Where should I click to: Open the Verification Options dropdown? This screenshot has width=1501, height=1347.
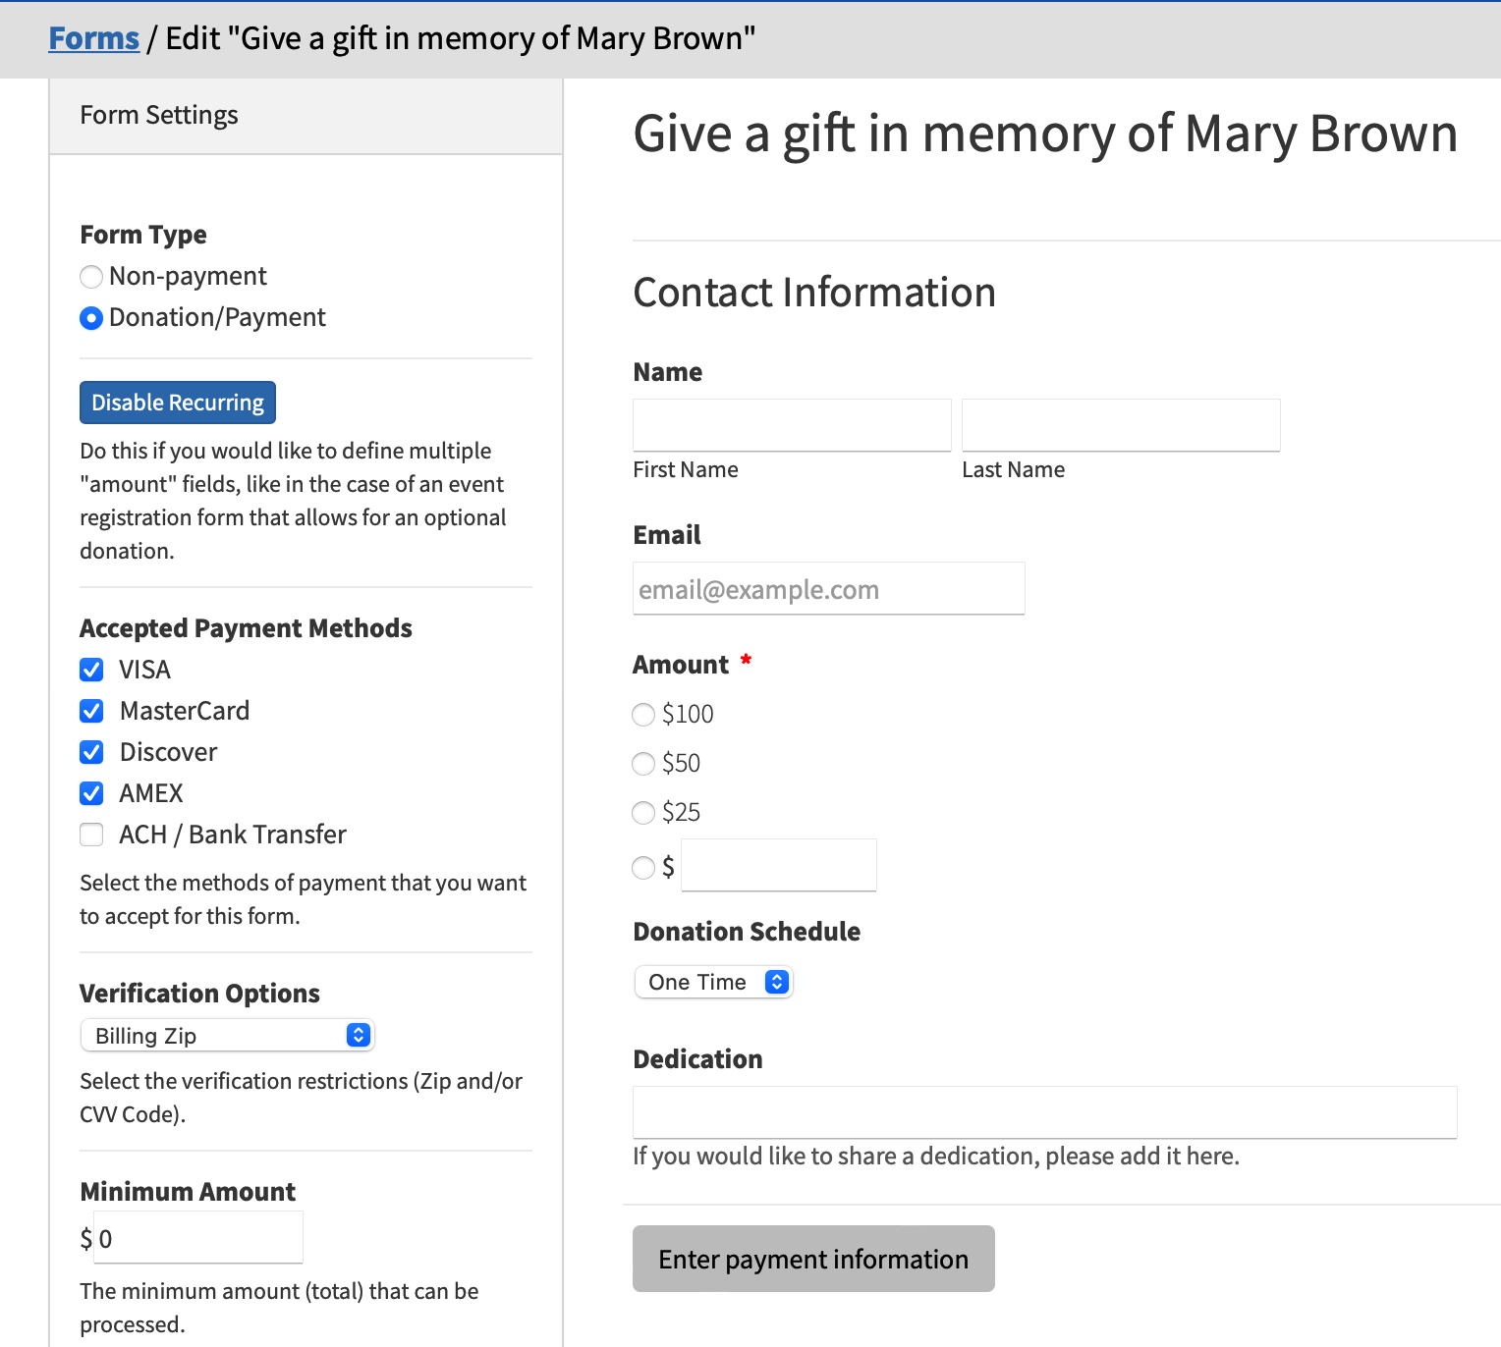pos(227,1035)
